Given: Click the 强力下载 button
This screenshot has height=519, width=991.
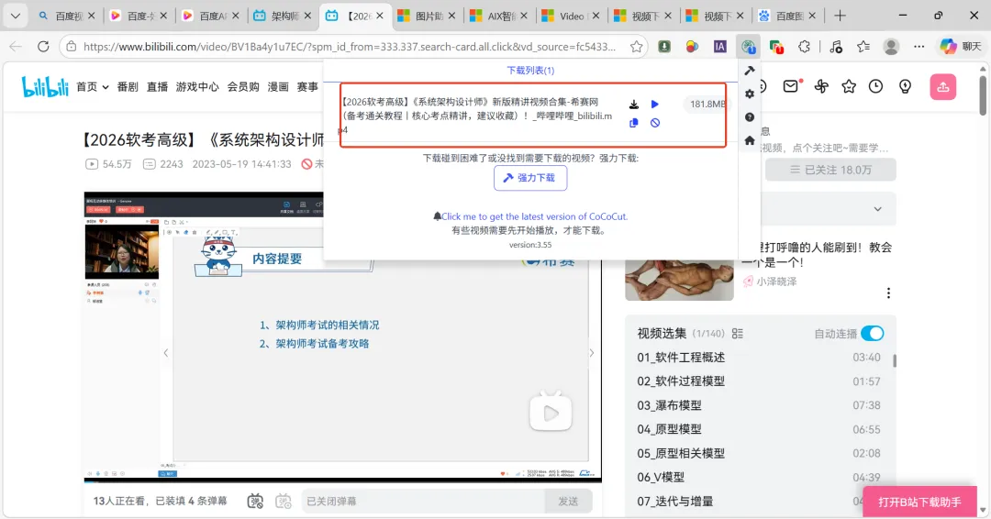Looking at the screenshot, I should (530, 178).
